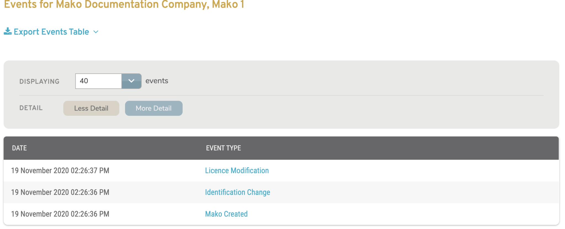This screenshot has height=229, width=565.
Task: View the Identification Change event
Action: click(x=238, y=192)
